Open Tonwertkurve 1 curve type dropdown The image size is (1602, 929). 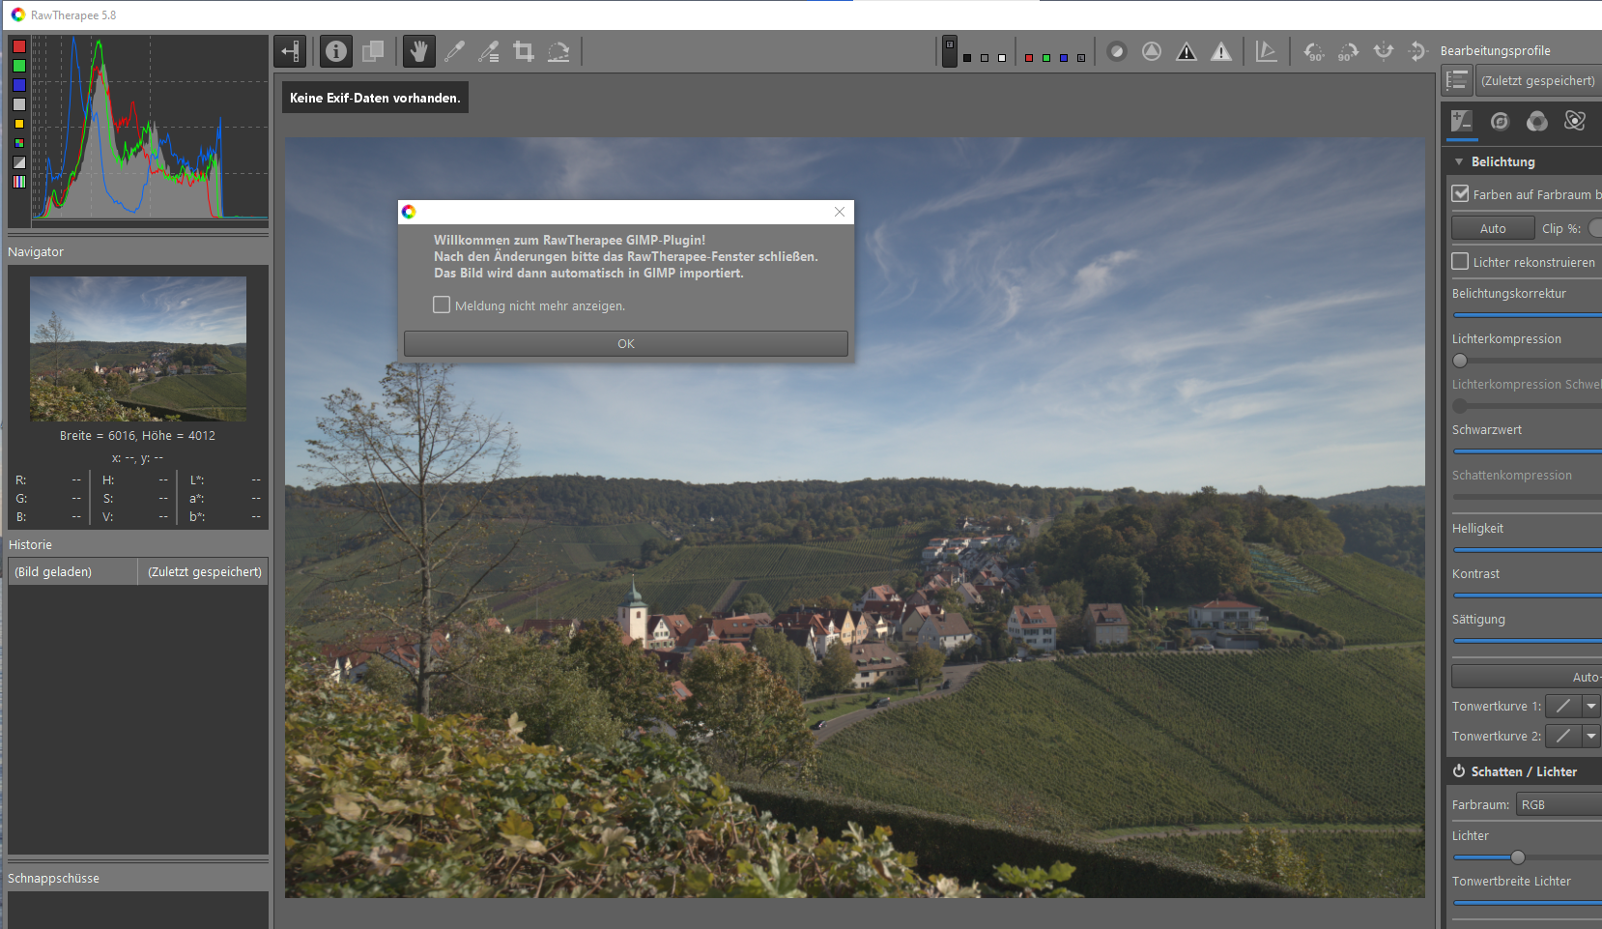coord(1590,707)
